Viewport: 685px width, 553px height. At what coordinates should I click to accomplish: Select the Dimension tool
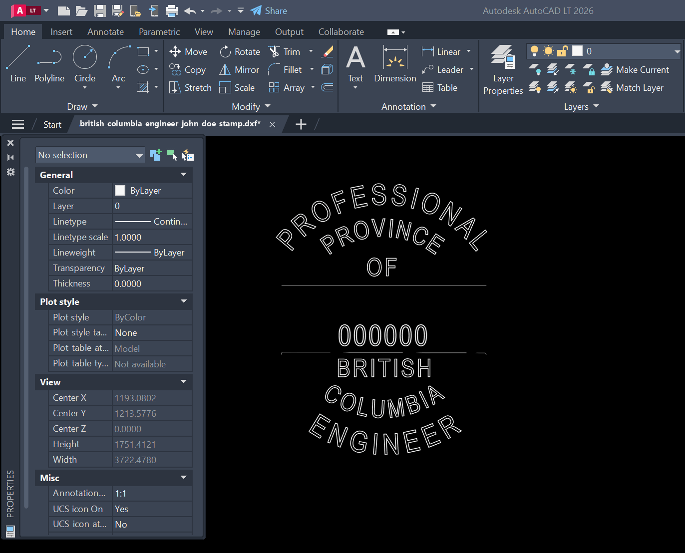[395, 63]
